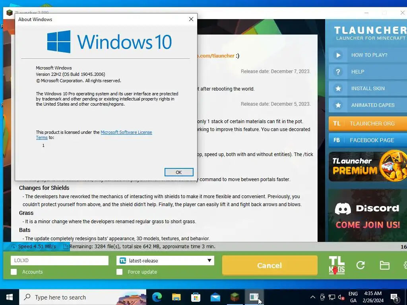The image size is (407, 305).
Task: Open the clock showing 4:35 AM
Action: (x=373, y=297)
